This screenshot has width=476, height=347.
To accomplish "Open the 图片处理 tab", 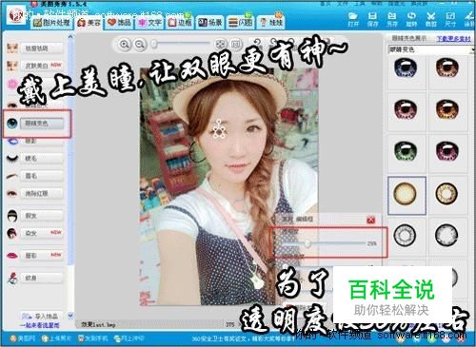I will pyautogui.click(x=51, y=22).
